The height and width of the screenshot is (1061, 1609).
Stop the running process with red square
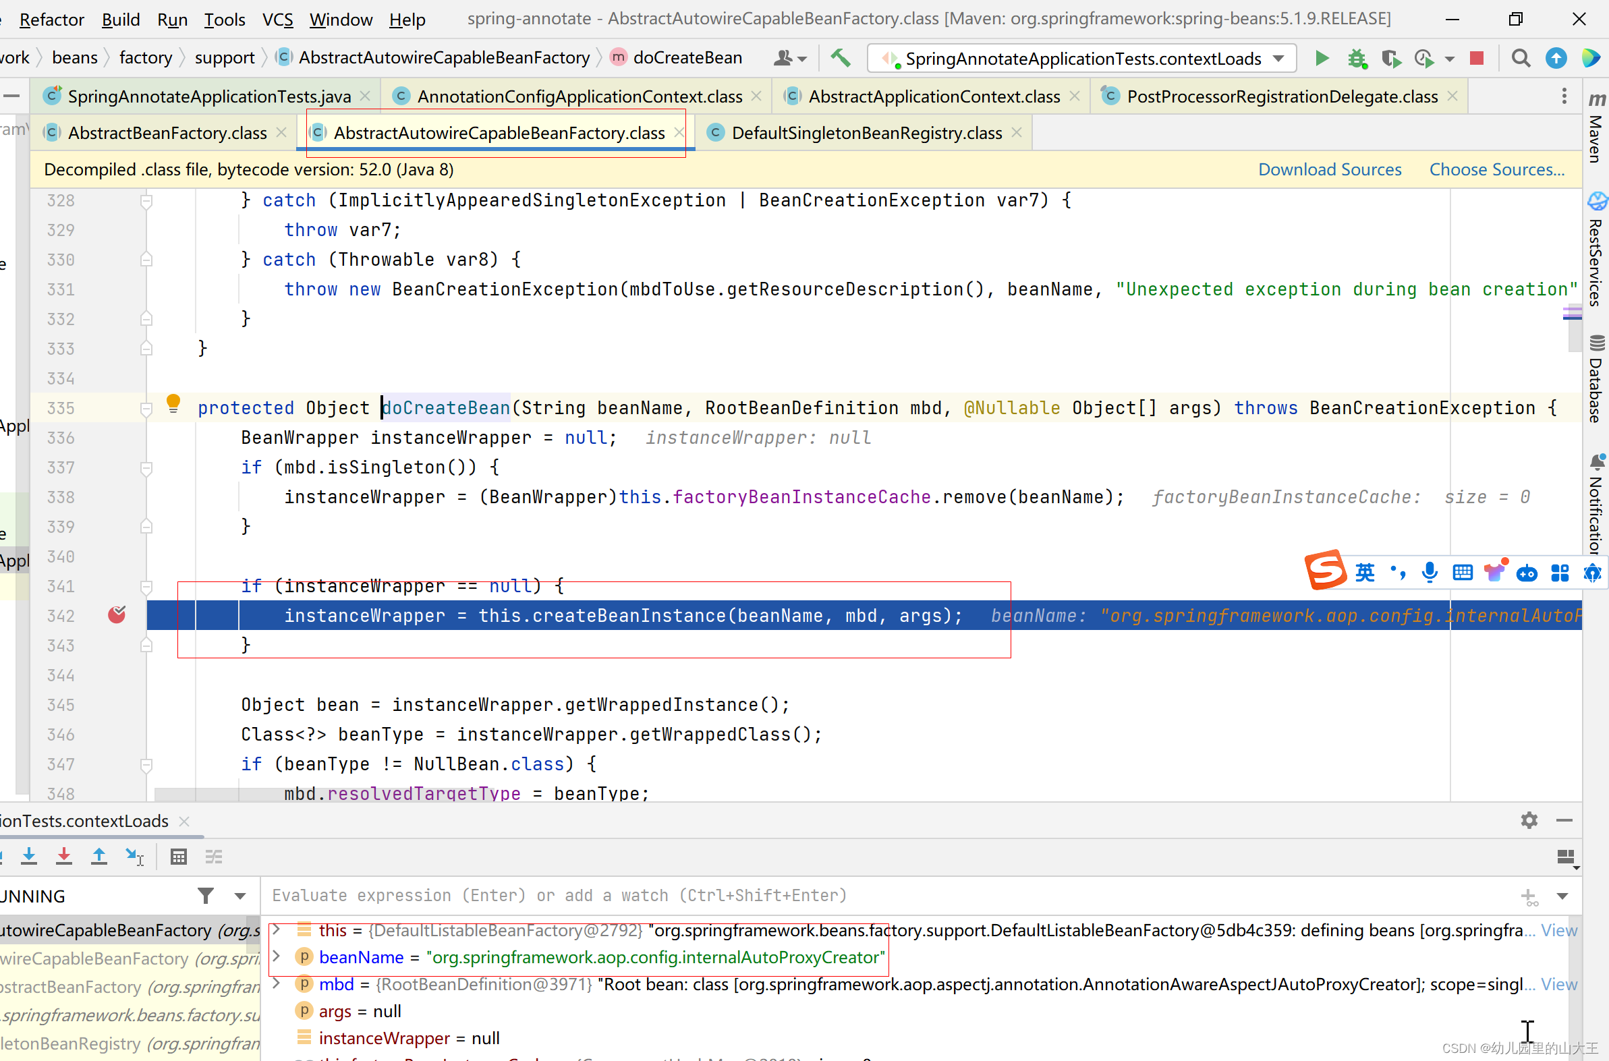tap(1476, 58)
